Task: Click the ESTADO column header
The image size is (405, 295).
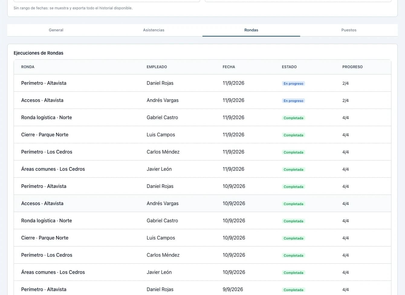Action: coord(289,67)
